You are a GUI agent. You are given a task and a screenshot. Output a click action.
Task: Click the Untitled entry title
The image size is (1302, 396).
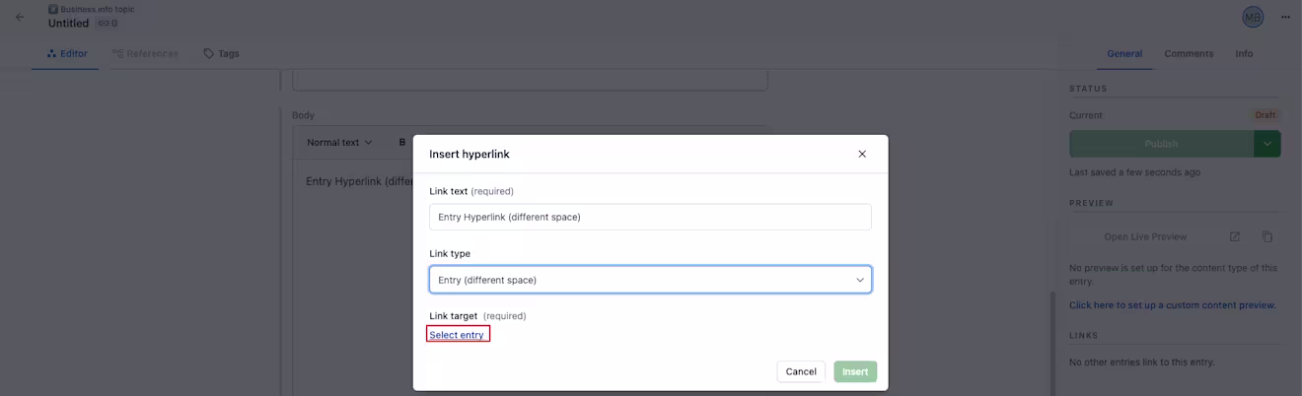click(68, 24)
